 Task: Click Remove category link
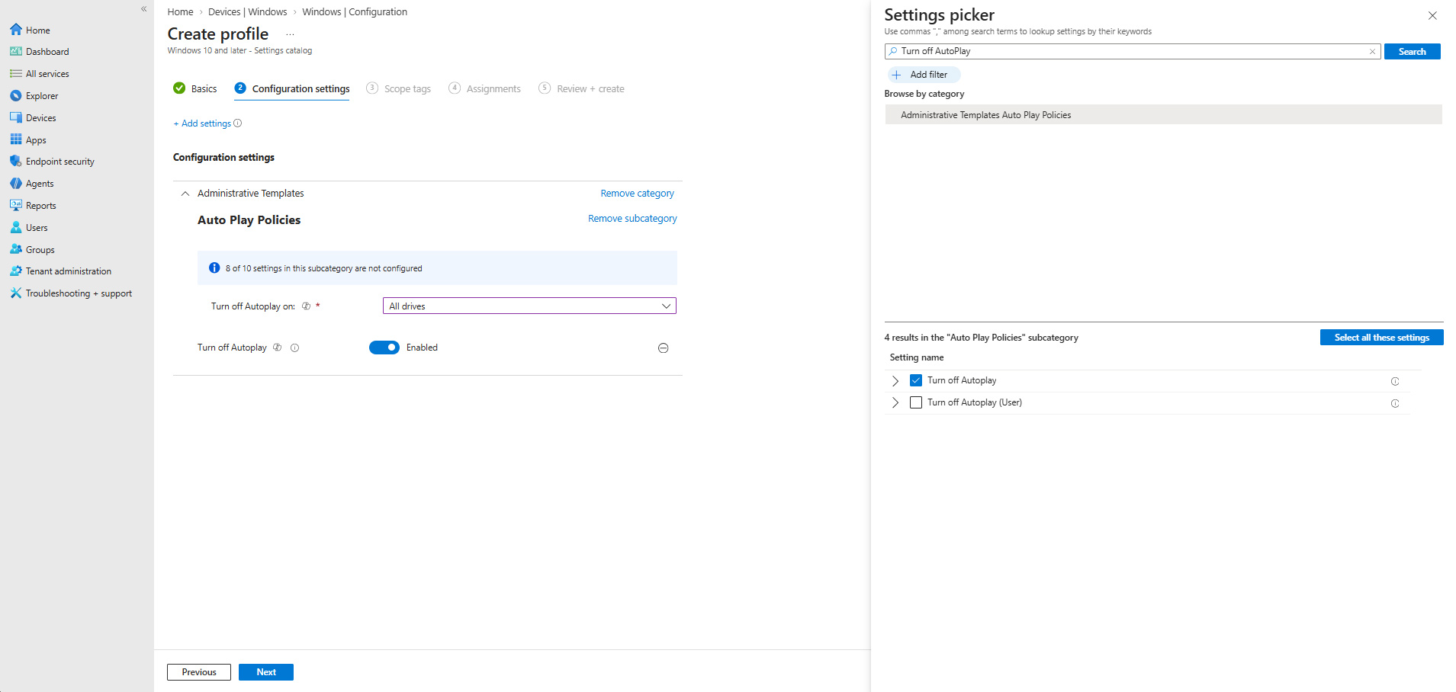(x=637, y=194)
